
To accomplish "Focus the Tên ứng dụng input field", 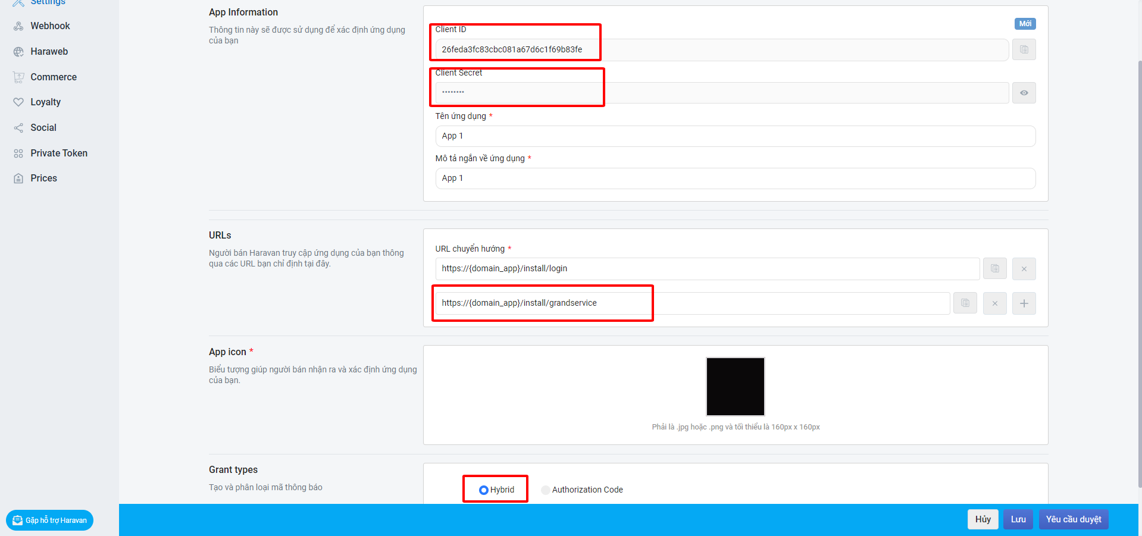I will coord(735,136).
